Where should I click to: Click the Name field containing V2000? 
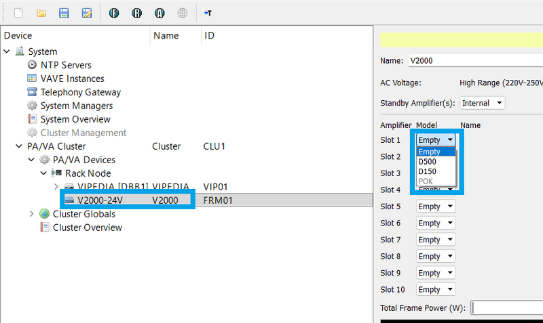pos(476,60)
